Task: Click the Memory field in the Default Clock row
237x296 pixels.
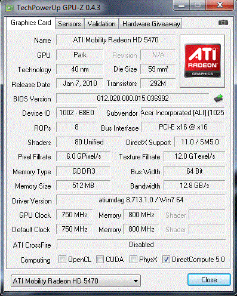Action: point(141,229)
